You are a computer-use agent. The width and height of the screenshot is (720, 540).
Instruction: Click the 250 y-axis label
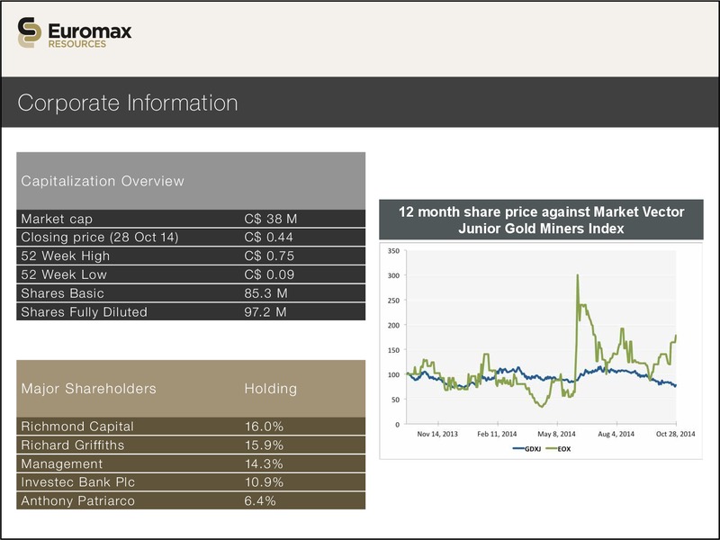(x=393, y=301)
